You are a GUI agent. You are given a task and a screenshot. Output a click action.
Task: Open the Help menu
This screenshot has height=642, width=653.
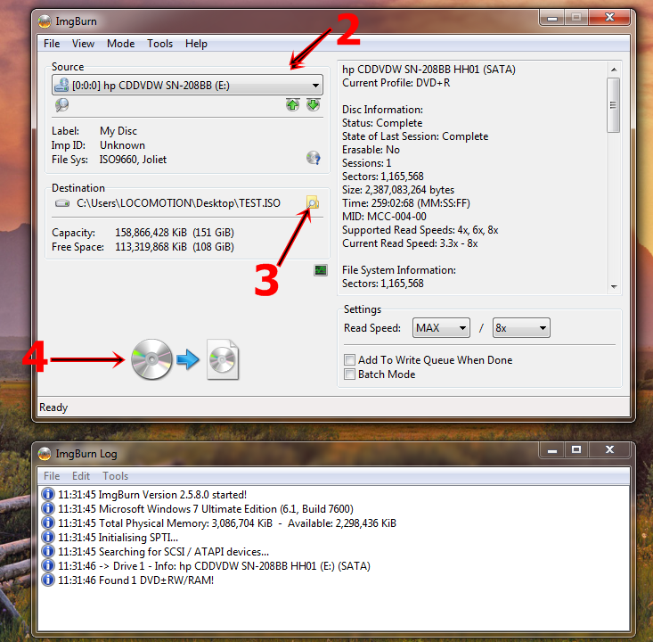[x=196, y=44]
